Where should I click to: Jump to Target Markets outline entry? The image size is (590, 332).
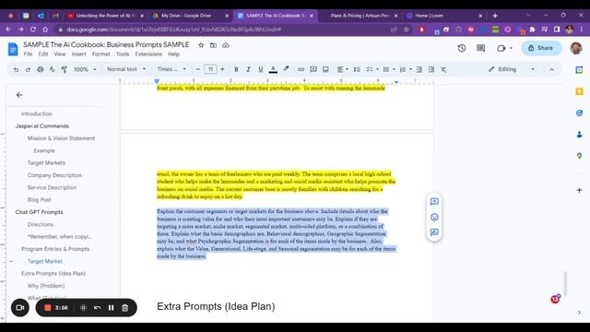(x=46, y=163)
